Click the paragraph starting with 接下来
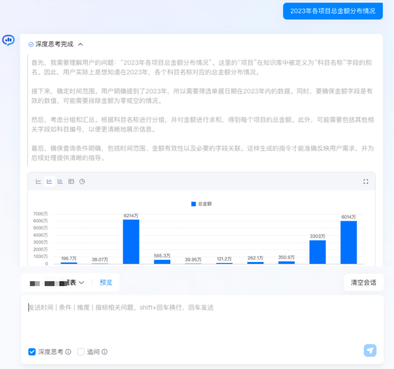The height and width of the screenshot is (369, 394). pos(201,96)
